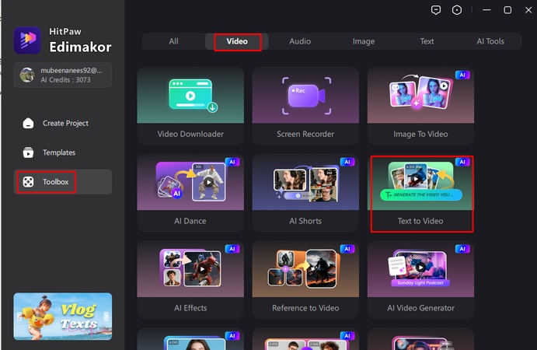
Task: Switch to the Text tab
Action: click(427, 41)
